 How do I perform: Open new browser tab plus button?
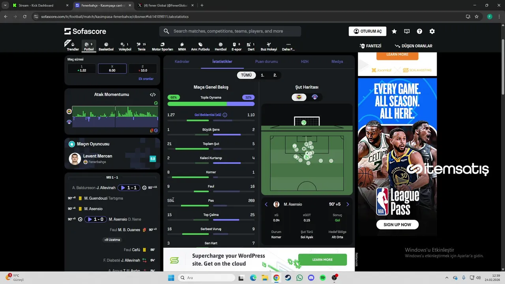click(202, 6)
